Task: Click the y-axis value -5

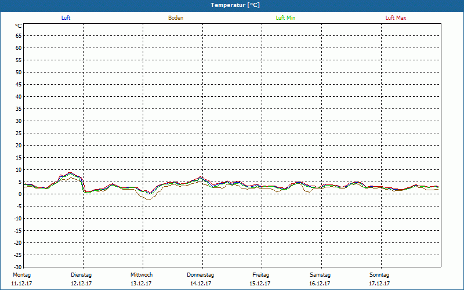Action: 19,206
